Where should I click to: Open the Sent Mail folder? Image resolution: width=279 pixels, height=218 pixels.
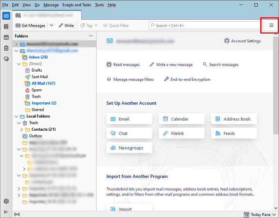click(x=40, y=77)
